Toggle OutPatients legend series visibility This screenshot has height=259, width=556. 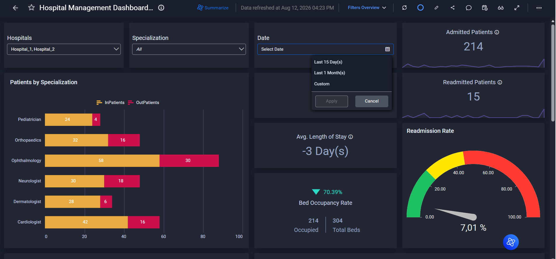144,103
